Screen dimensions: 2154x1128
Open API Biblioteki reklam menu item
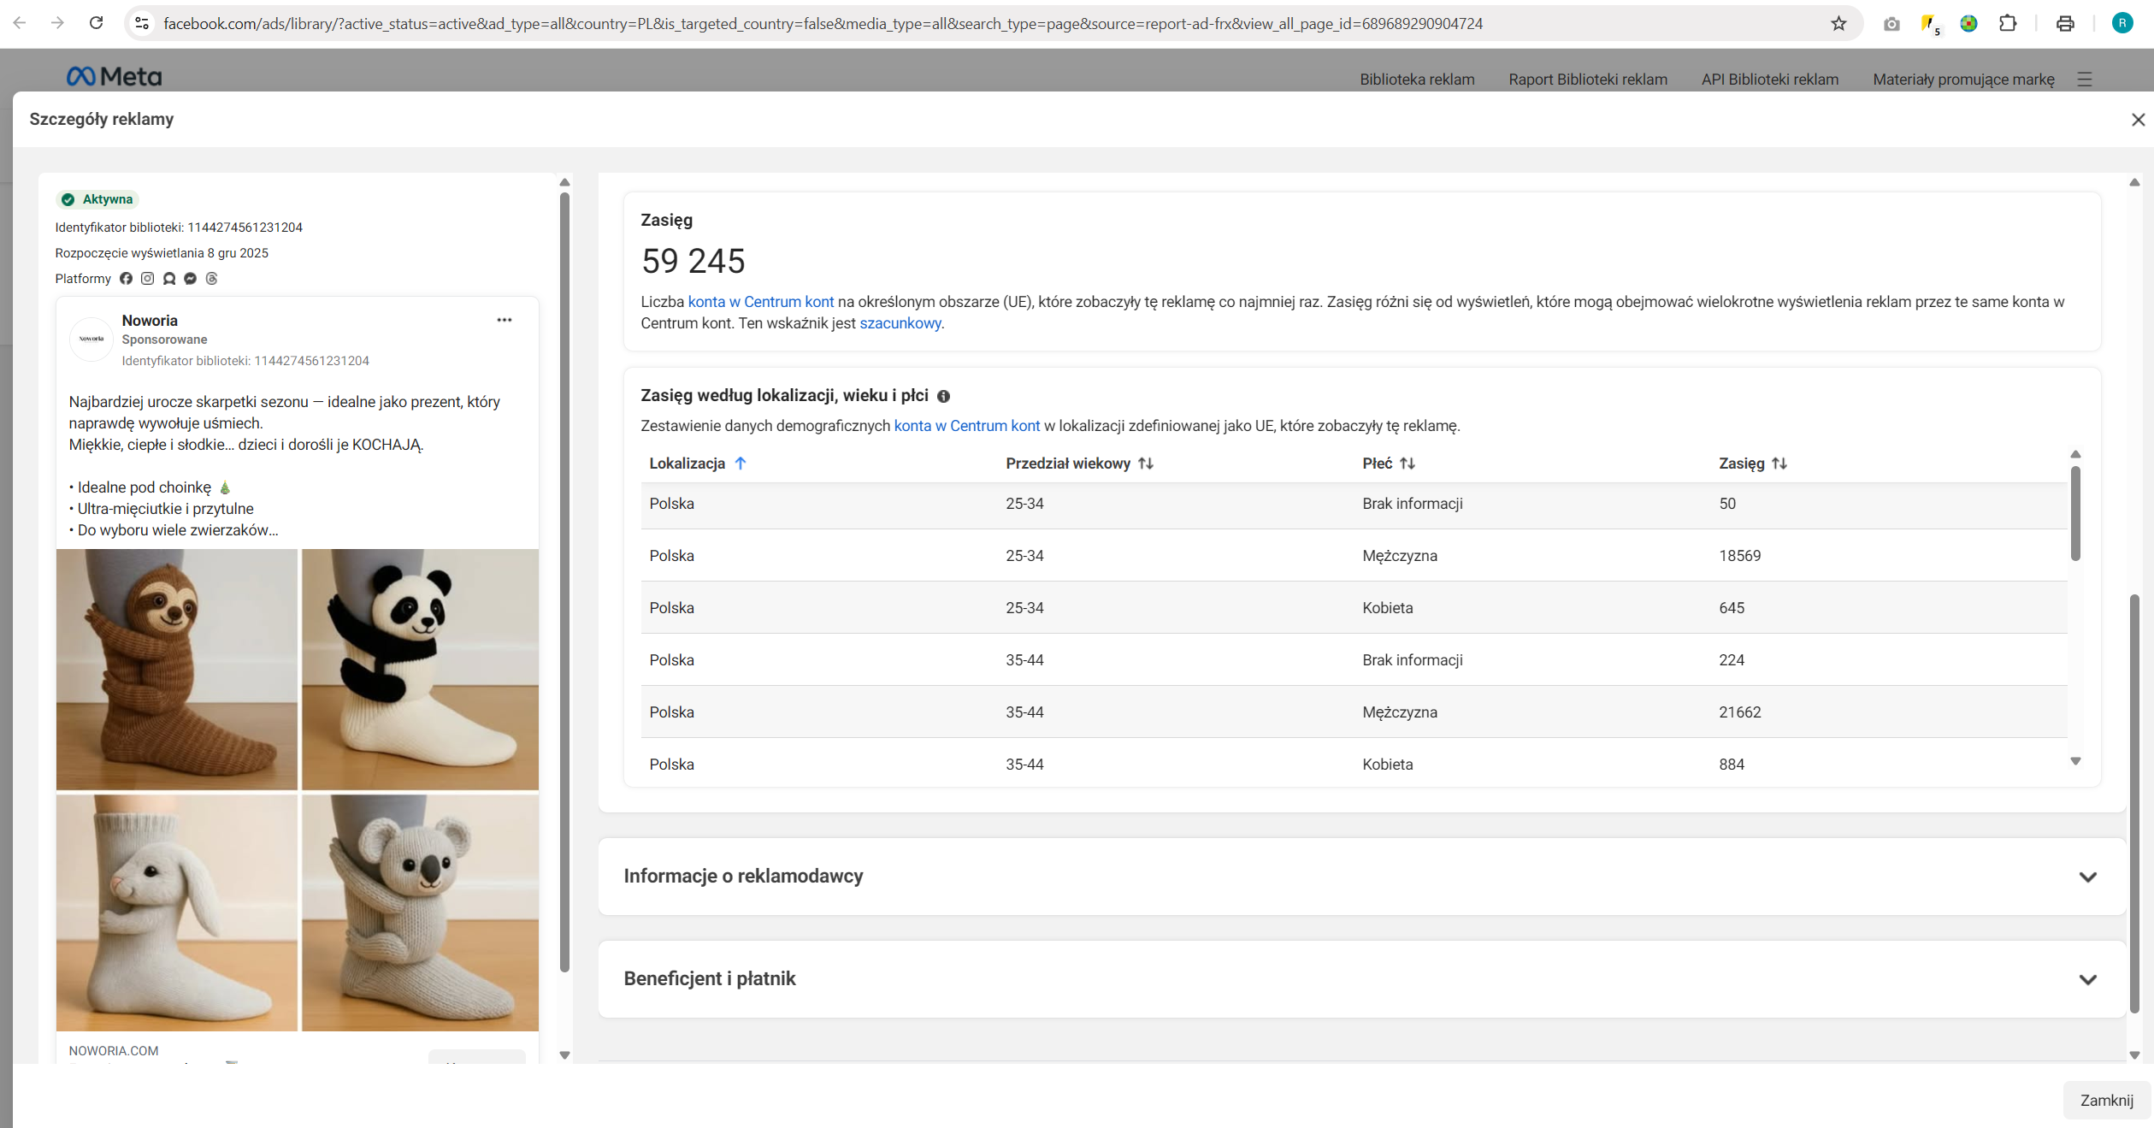click(x=1769, y=80)
